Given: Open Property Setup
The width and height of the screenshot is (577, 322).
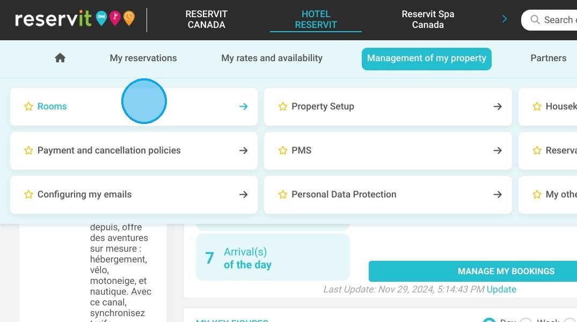Looking at the screenshot, I should point(388,107).
